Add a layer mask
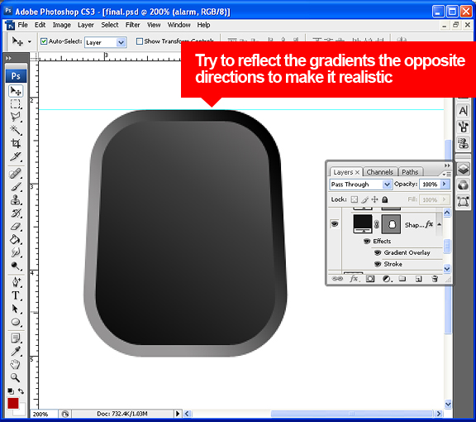The height and width of the screenshot is (422, 476). [x=370, y=279]
